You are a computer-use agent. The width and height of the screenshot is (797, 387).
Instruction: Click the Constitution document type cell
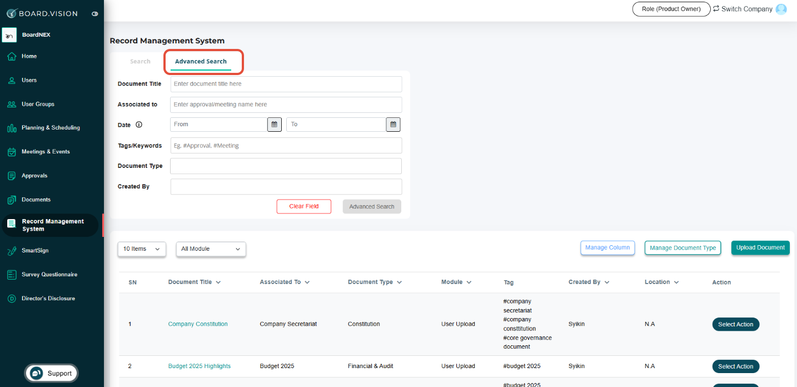(x=364, y=324)
